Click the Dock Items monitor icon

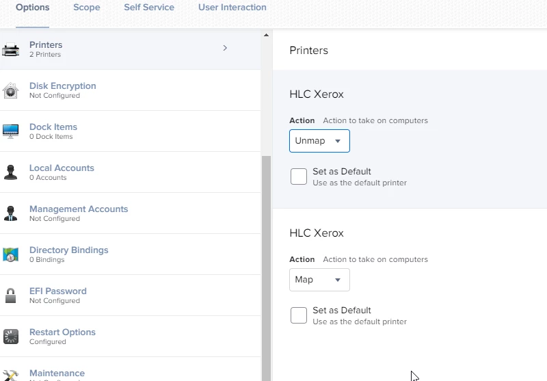[11, 131]
